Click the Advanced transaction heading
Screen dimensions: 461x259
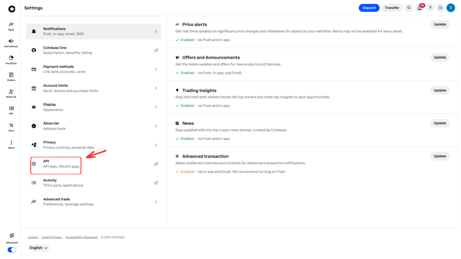(205, 156)
